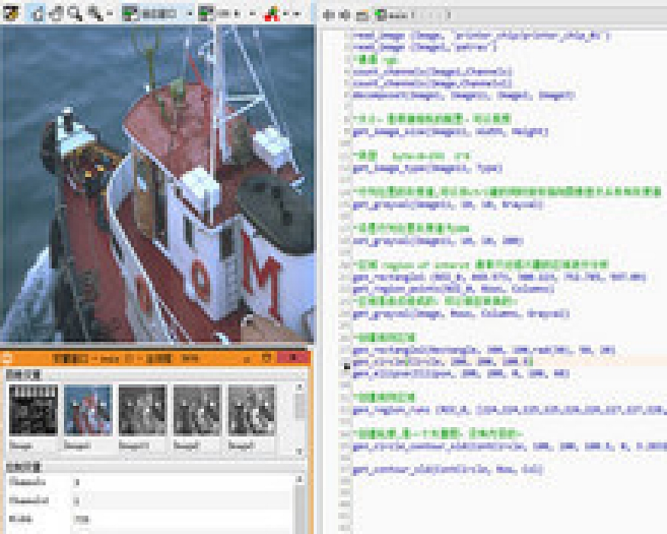
Task: Go forward with program window right arrow
Action: 345,14
